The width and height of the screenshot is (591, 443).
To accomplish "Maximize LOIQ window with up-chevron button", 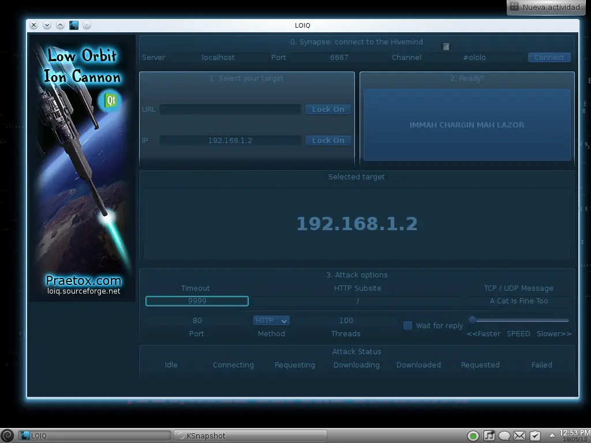I will click(x=60, y=25).
